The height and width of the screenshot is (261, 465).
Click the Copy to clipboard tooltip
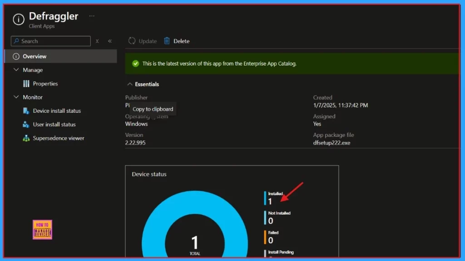coord(153,109)
